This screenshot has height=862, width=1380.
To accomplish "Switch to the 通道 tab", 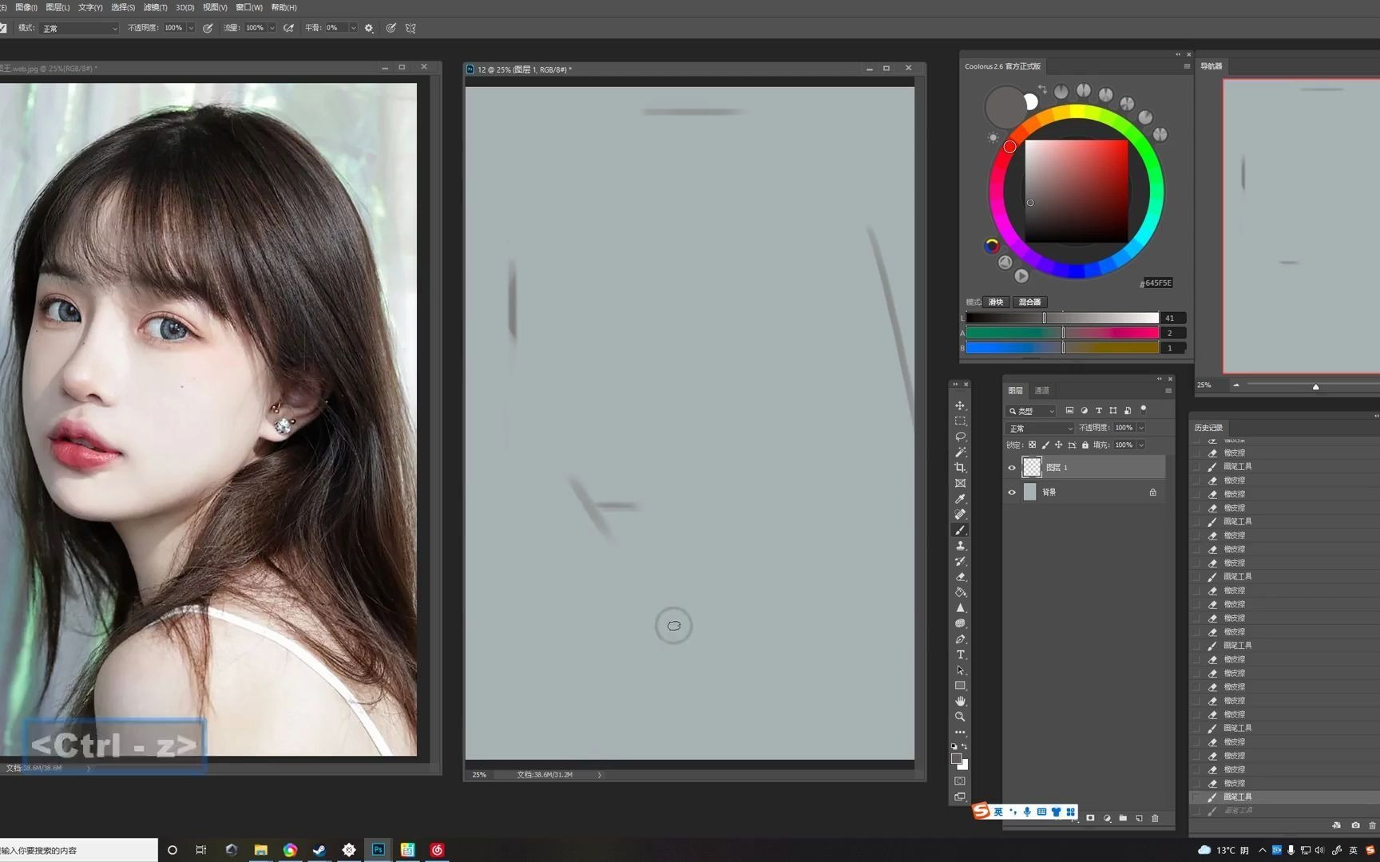I will (x=1042, y=390).
